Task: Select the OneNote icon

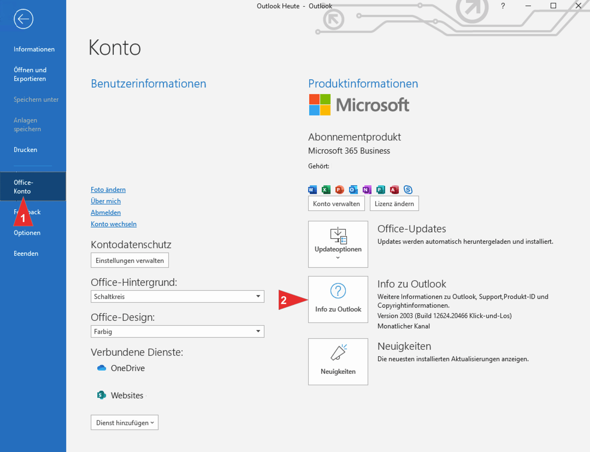Action: coord(367,190)
